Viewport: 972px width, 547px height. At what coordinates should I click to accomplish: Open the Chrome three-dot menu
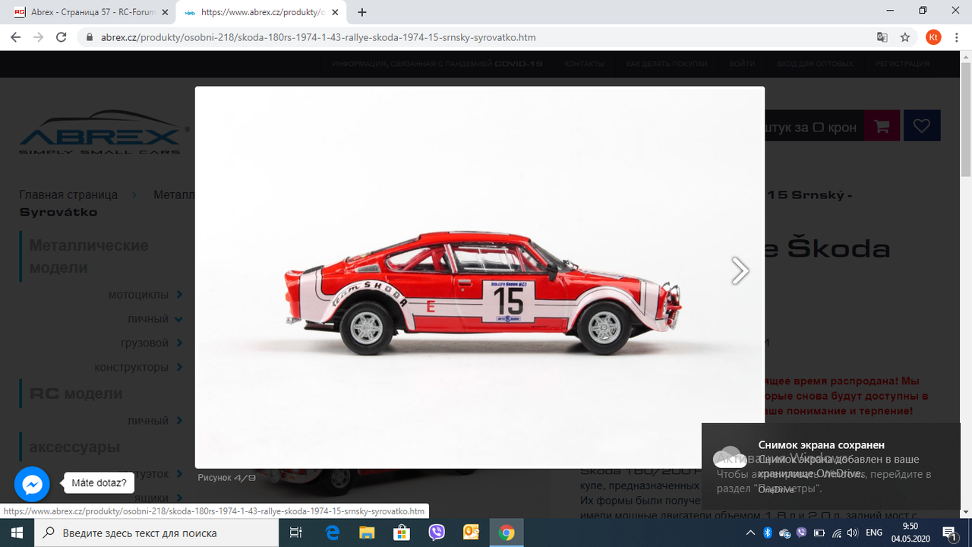(957, 37)
